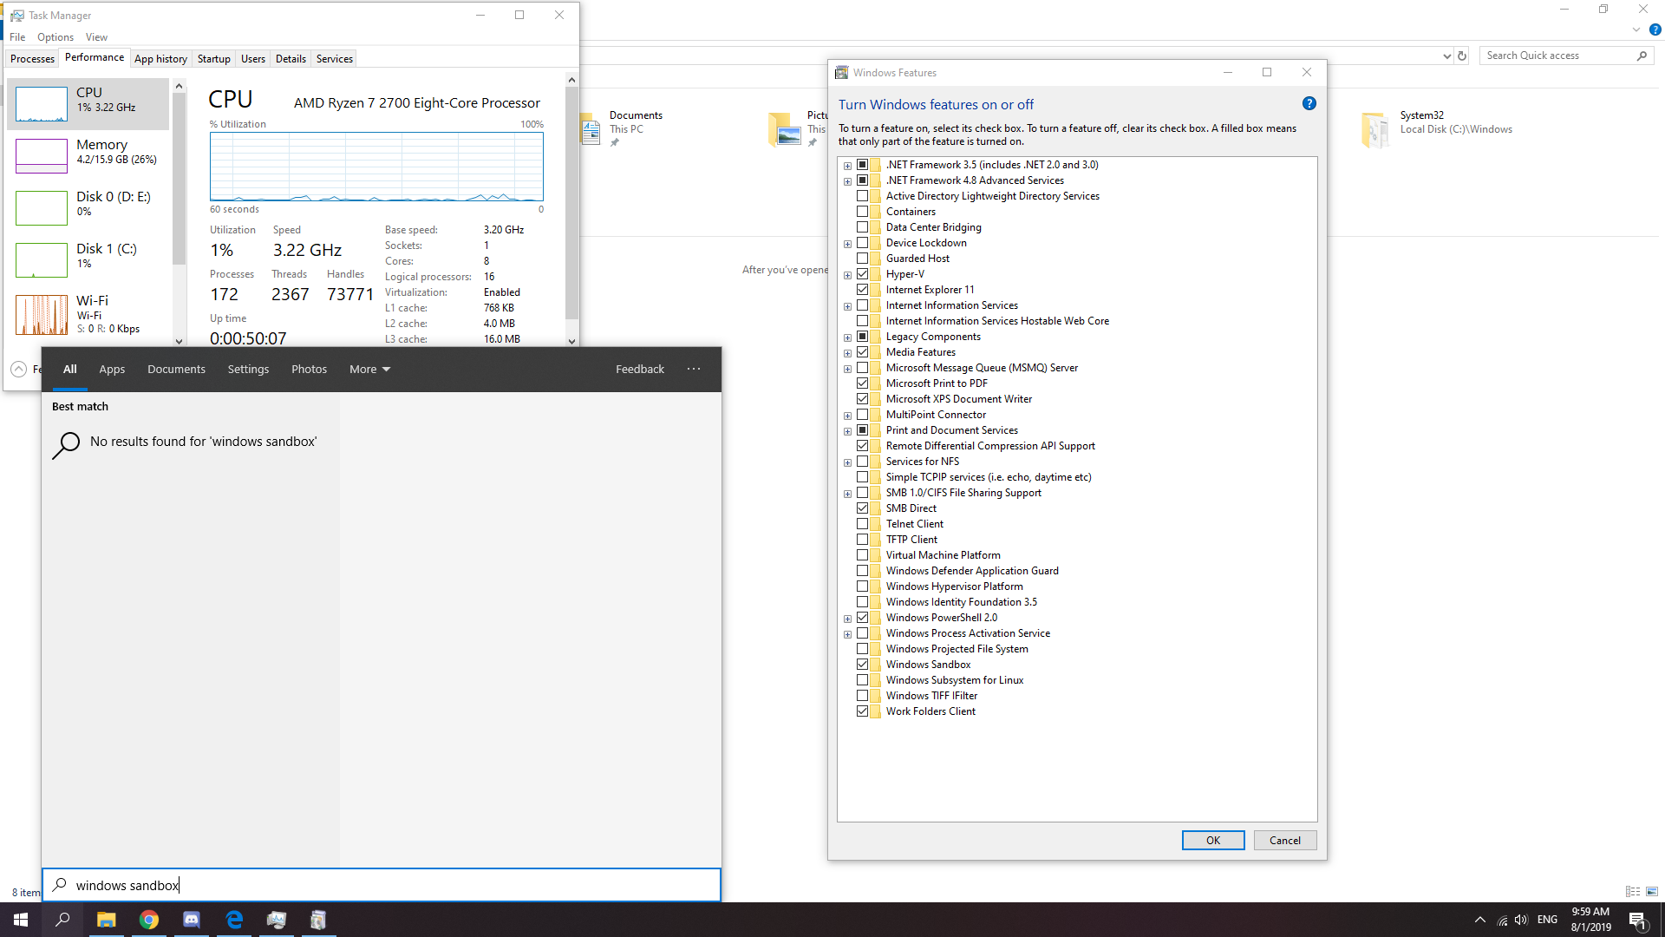Click search options ellipsis menu

pos(694,369)
